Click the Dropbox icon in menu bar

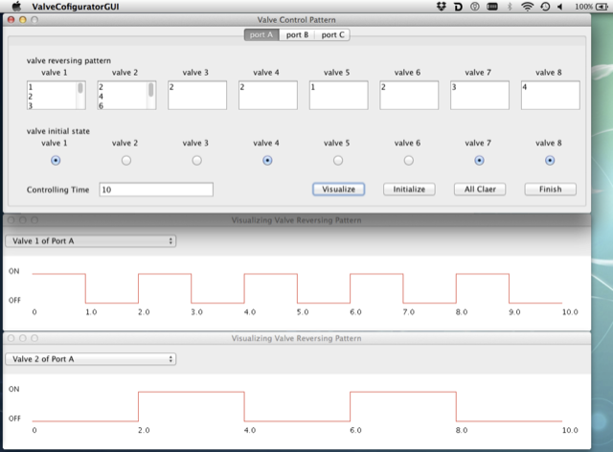tap(440, 7)
